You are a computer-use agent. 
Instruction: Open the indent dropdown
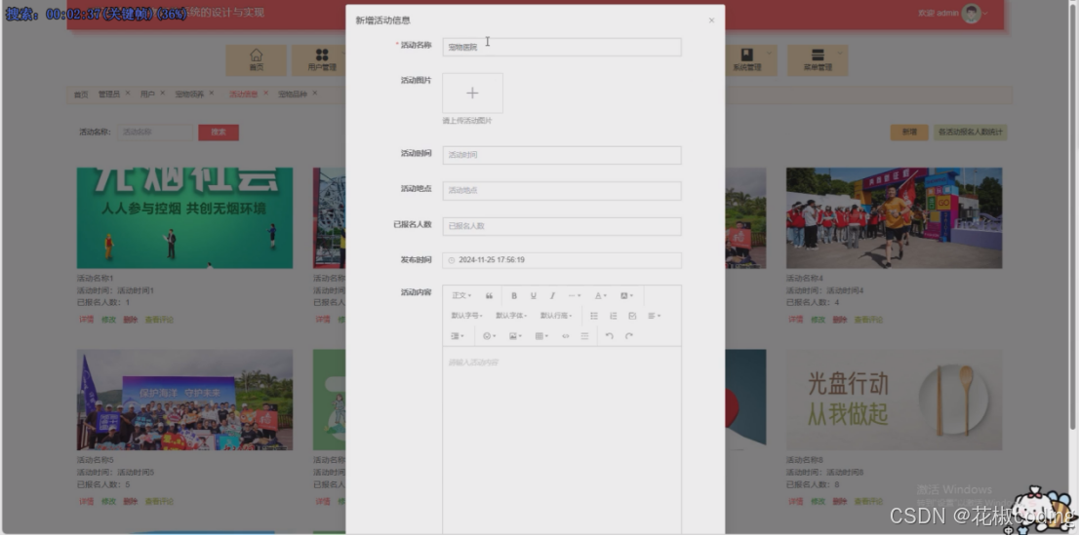(458, 337)
